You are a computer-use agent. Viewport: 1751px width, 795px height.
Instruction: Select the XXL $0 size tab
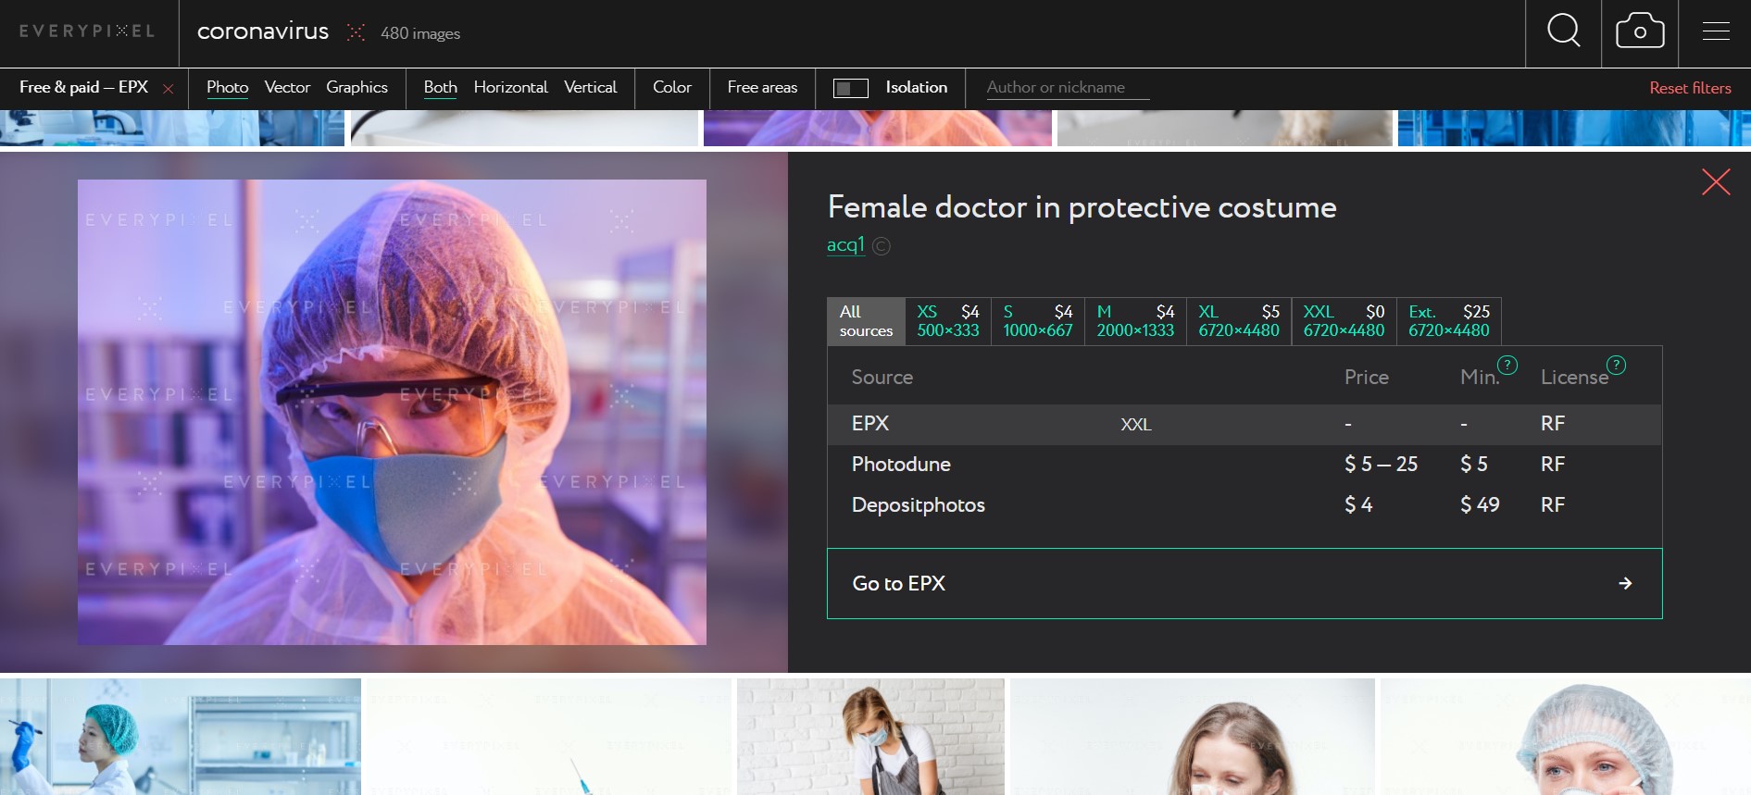coord(1344,321)
